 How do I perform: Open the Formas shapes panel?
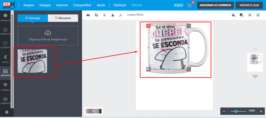(x=5, y=87)
